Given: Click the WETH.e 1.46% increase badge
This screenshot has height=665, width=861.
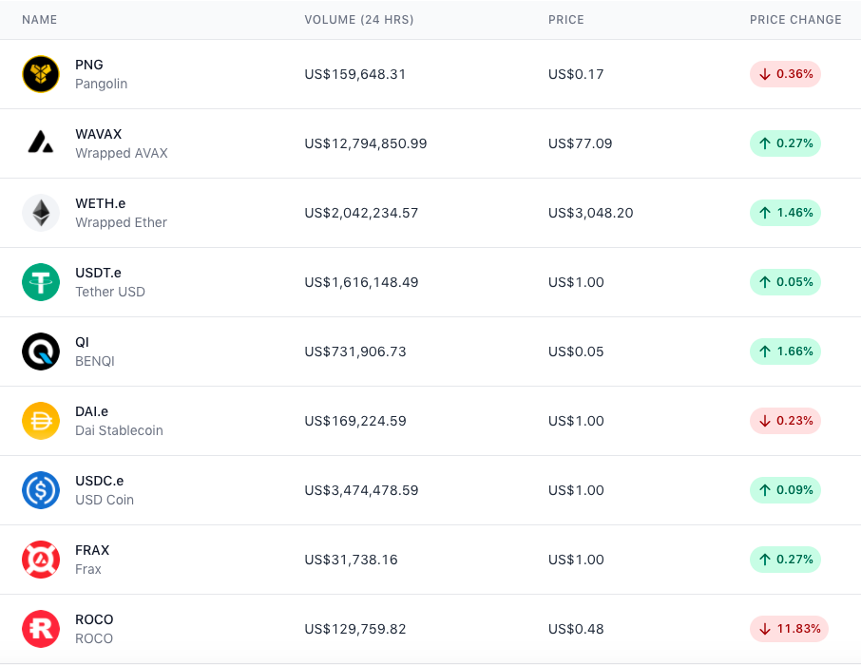Looking at the screenshot, I should [785, 213].
